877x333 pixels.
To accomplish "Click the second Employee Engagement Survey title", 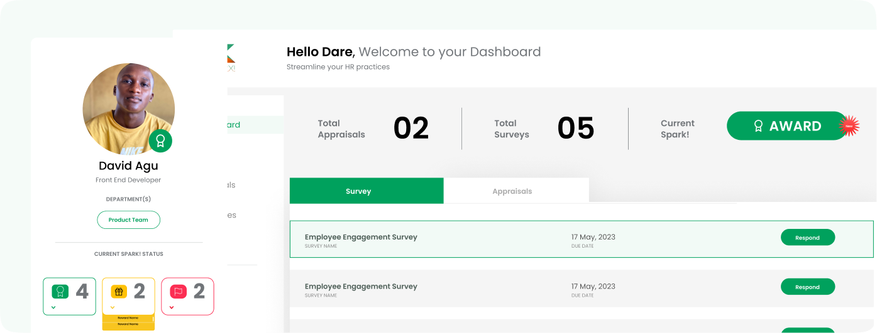I will (361, 286).
